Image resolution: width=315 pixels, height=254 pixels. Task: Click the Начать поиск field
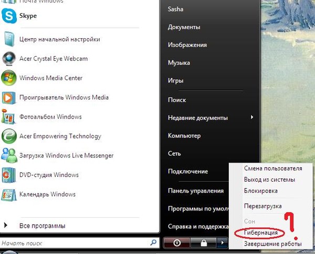79,243
